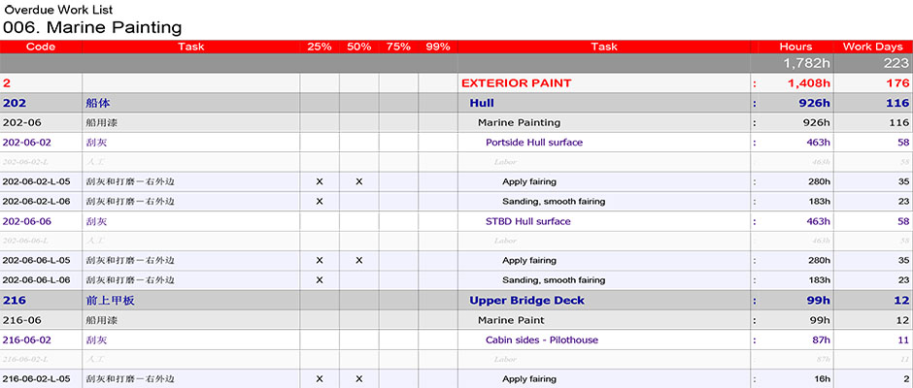Select the Work Days column header

coord(873,47)
